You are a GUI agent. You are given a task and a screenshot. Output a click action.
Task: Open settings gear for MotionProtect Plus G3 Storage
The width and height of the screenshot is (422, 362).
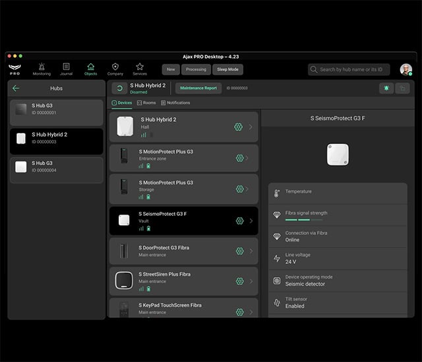click(x=239, y=189)
